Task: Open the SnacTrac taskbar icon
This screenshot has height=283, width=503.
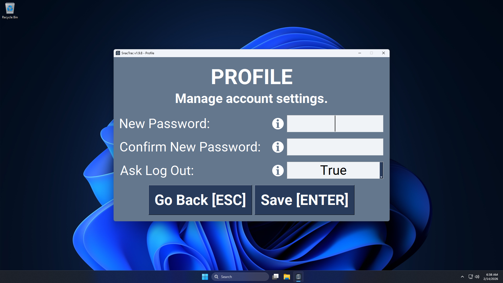Action: [298, 277]
